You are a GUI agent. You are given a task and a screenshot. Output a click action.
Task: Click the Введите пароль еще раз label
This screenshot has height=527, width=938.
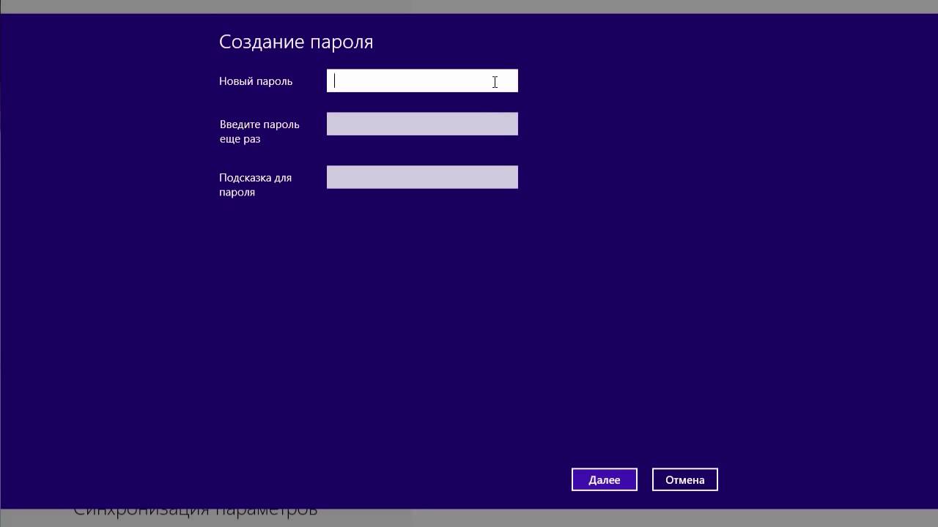259,131
